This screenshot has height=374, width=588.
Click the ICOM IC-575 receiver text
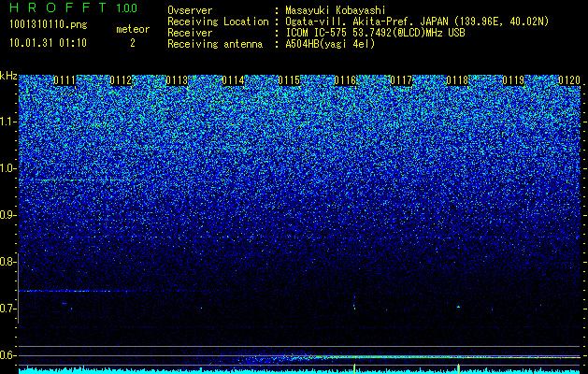point(375,33)
